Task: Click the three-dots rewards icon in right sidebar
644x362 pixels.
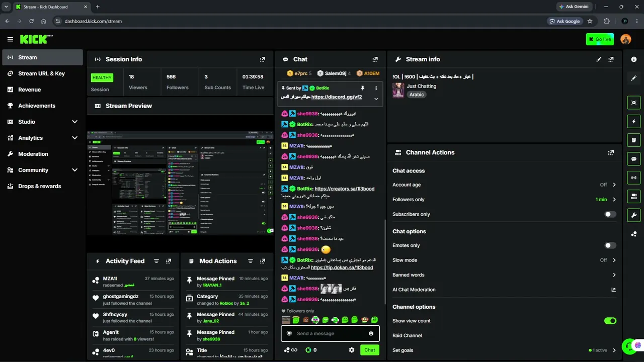Action: click(x=634, y=234)
